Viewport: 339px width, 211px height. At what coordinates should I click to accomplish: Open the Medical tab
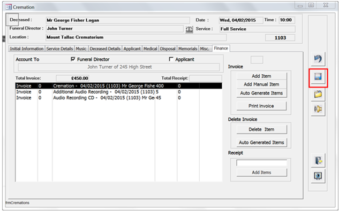150,49
